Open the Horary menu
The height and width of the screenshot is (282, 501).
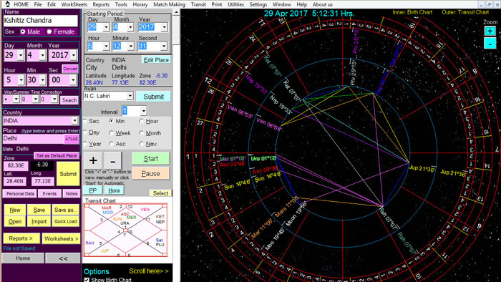pyautogui.click(x=140, y=4)
